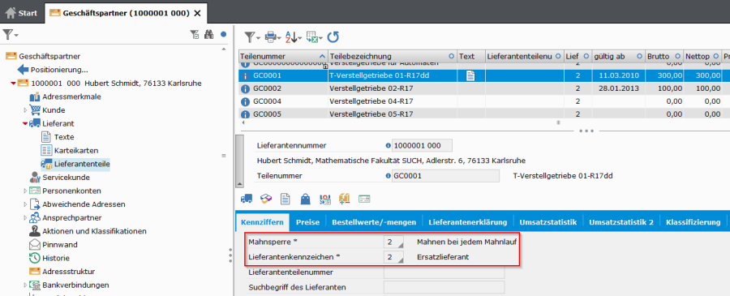Screen dimensions: 730x296
Task: Expand the Ansprechpartner node
Action: coord(26,218)
